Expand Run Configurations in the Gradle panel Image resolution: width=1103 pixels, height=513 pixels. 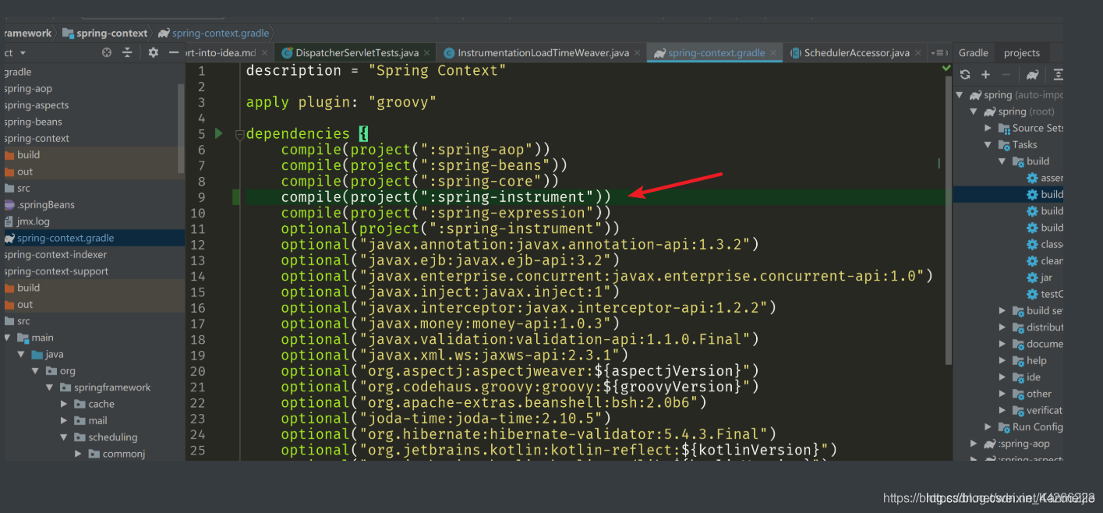pos(988,426)
